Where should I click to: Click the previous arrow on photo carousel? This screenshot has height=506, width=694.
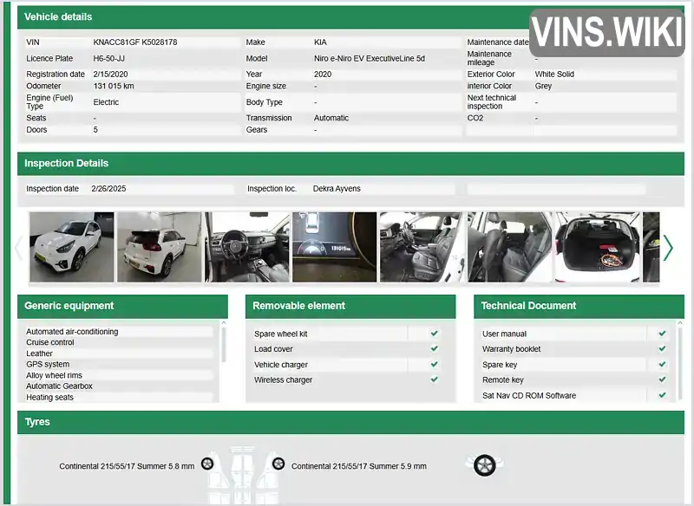pos(18,248)
